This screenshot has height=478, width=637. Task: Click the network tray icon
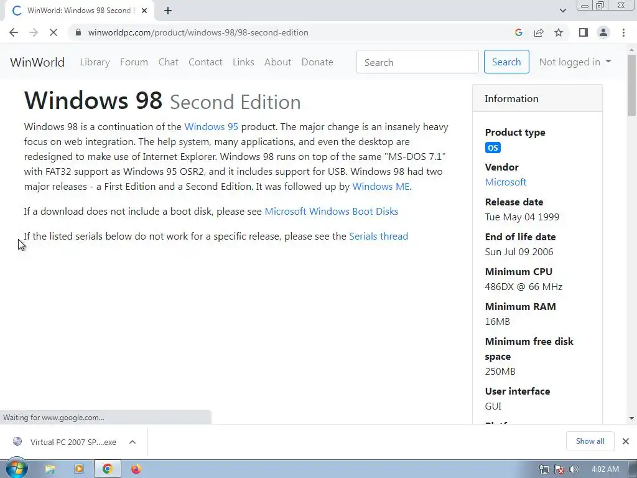click(x=544, y=469)
